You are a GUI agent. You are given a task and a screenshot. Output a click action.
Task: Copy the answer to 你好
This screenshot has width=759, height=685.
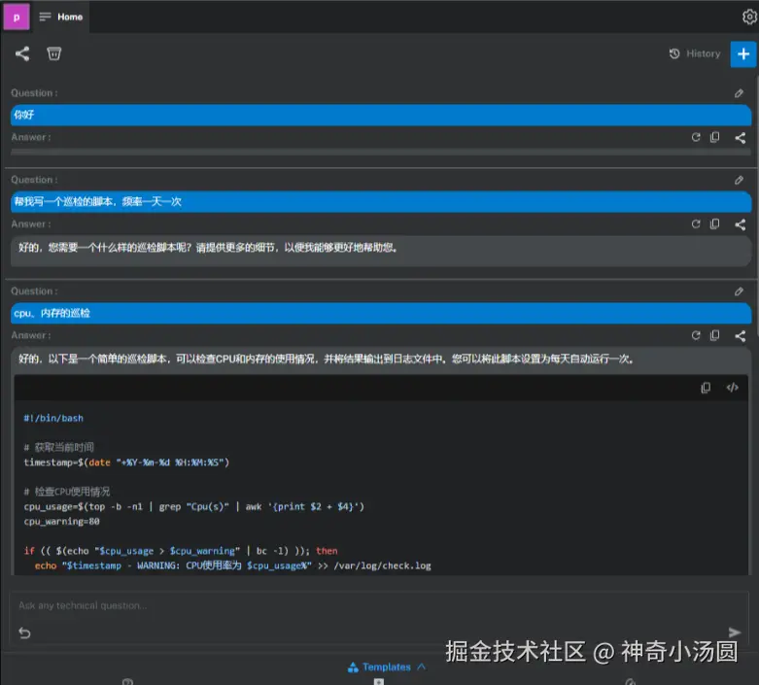coord(714,137)
